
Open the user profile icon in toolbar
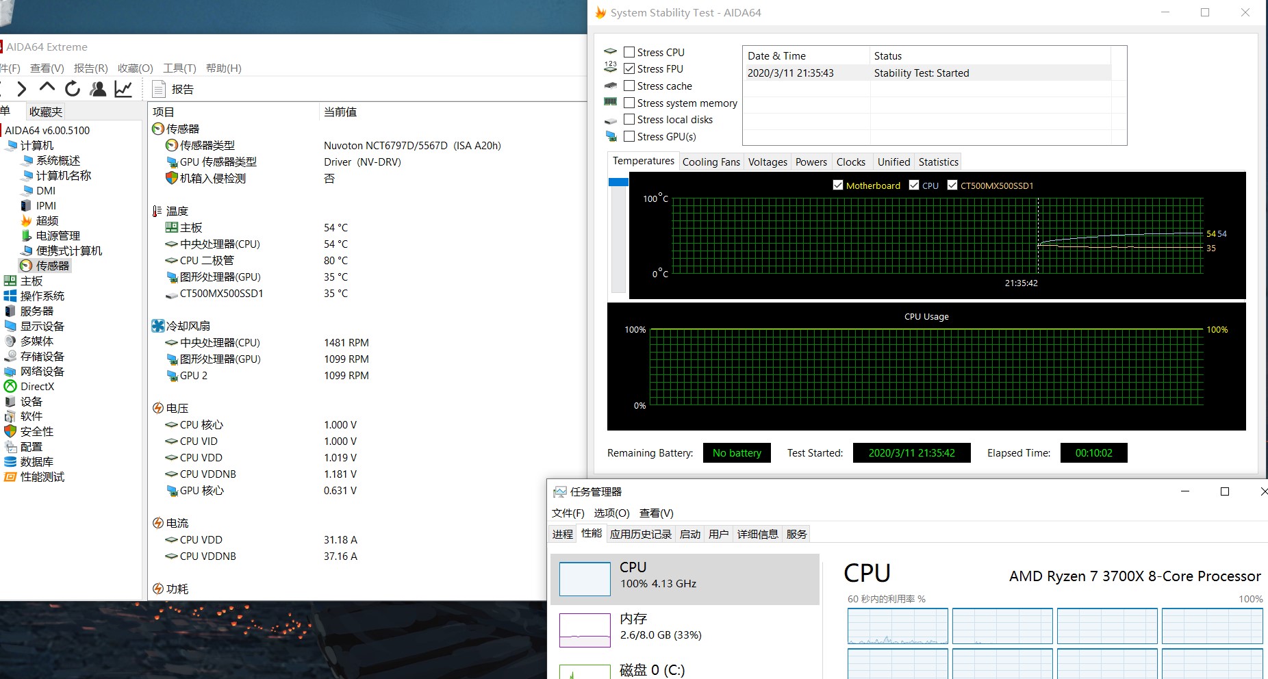pyautogui.click(x=98, y=89)
